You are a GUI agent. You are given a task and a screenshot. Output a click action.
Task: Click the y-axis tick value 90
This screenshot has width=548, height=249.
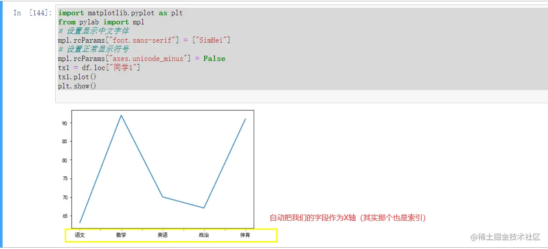pos(64,123)
